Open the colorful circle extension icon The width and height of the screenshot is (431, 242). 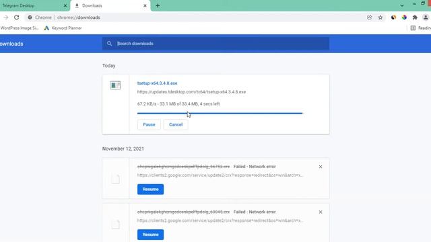tap(404, 17)
